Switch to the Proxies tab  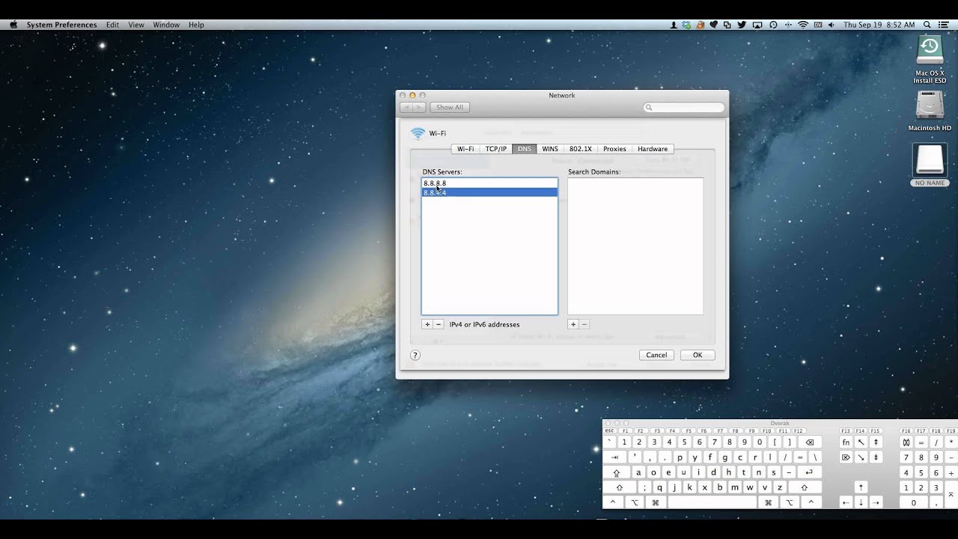(614, 149)
